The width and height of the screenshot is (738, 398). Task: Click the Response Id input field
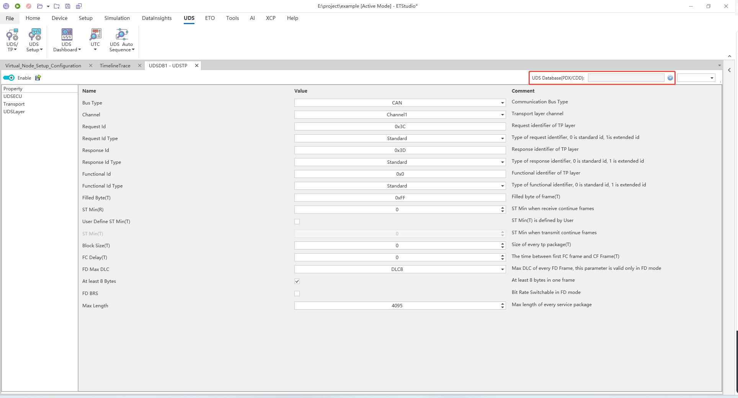(x=400, y=150)
